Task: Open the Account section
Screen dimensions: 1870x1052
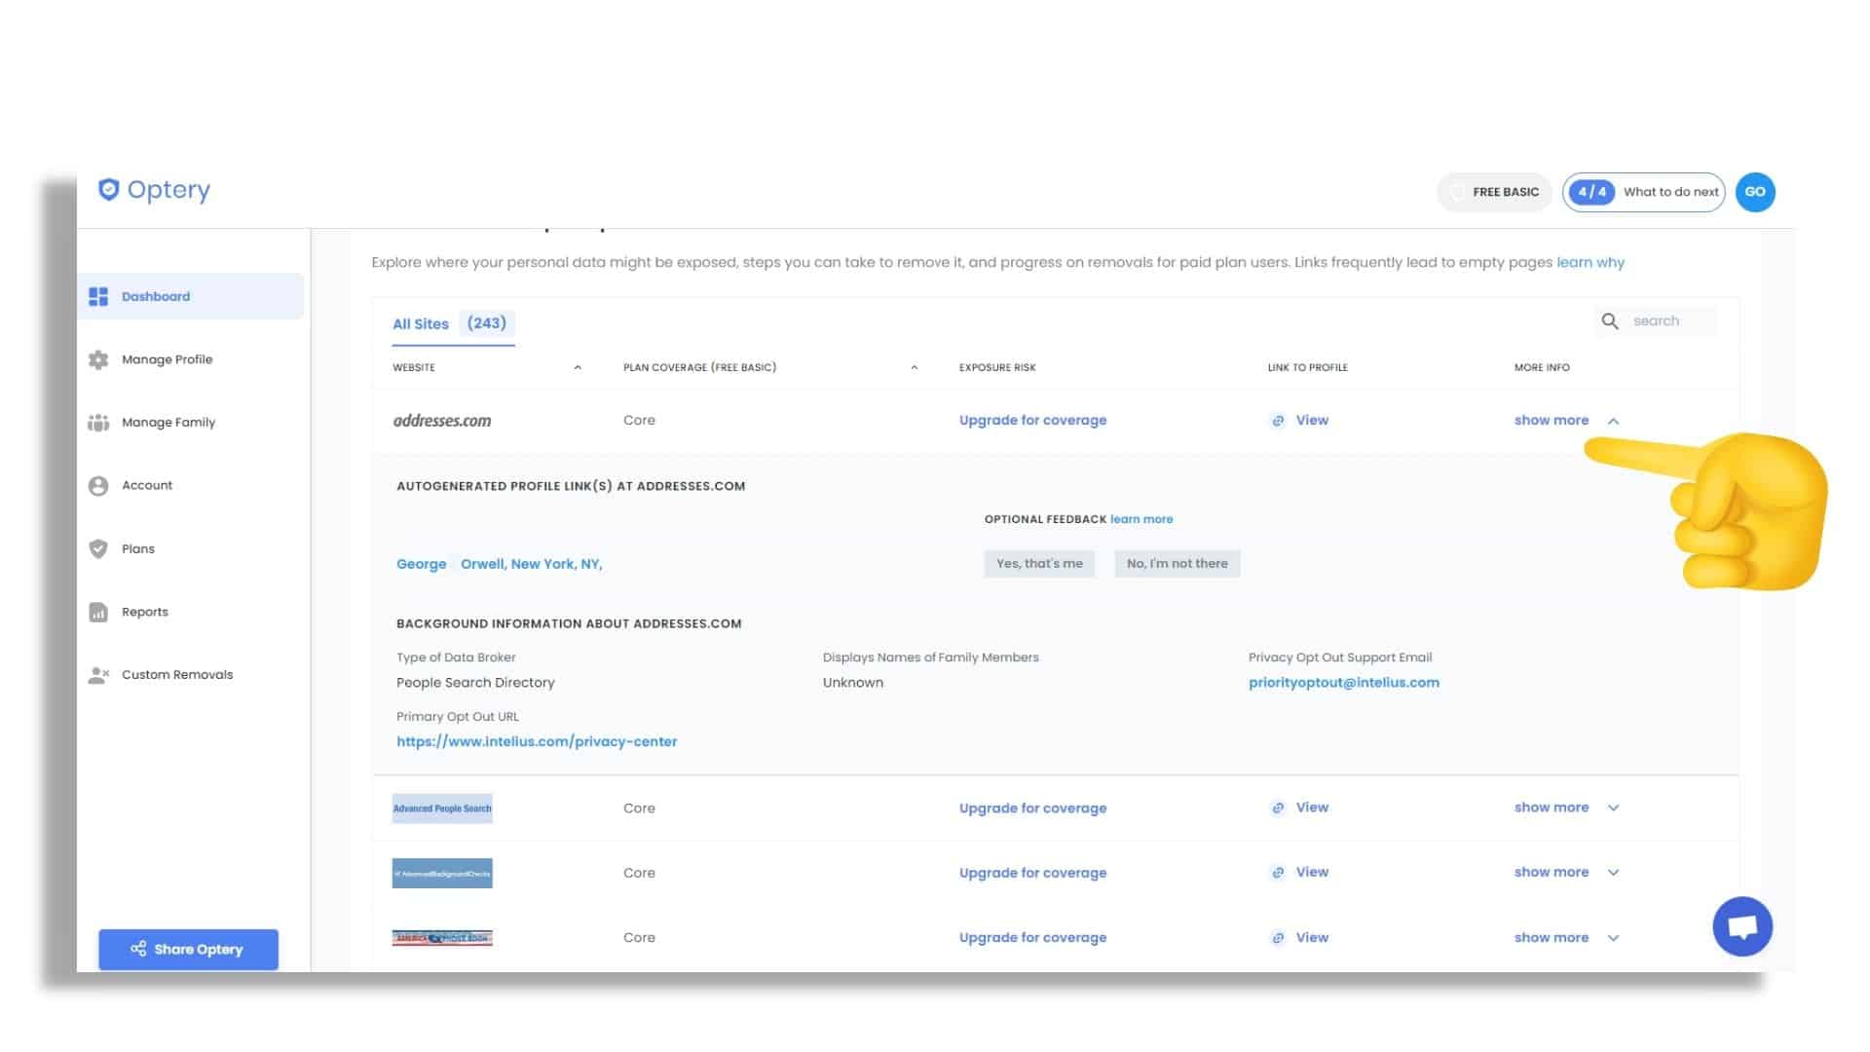Action: coord(146,485)
